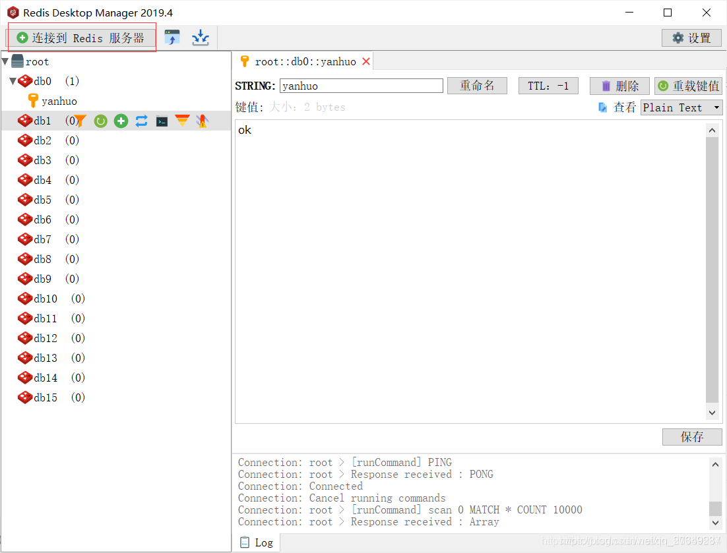Click the flush database icon on db1
Screen dimensions: 727x553
tap(202, 121)
